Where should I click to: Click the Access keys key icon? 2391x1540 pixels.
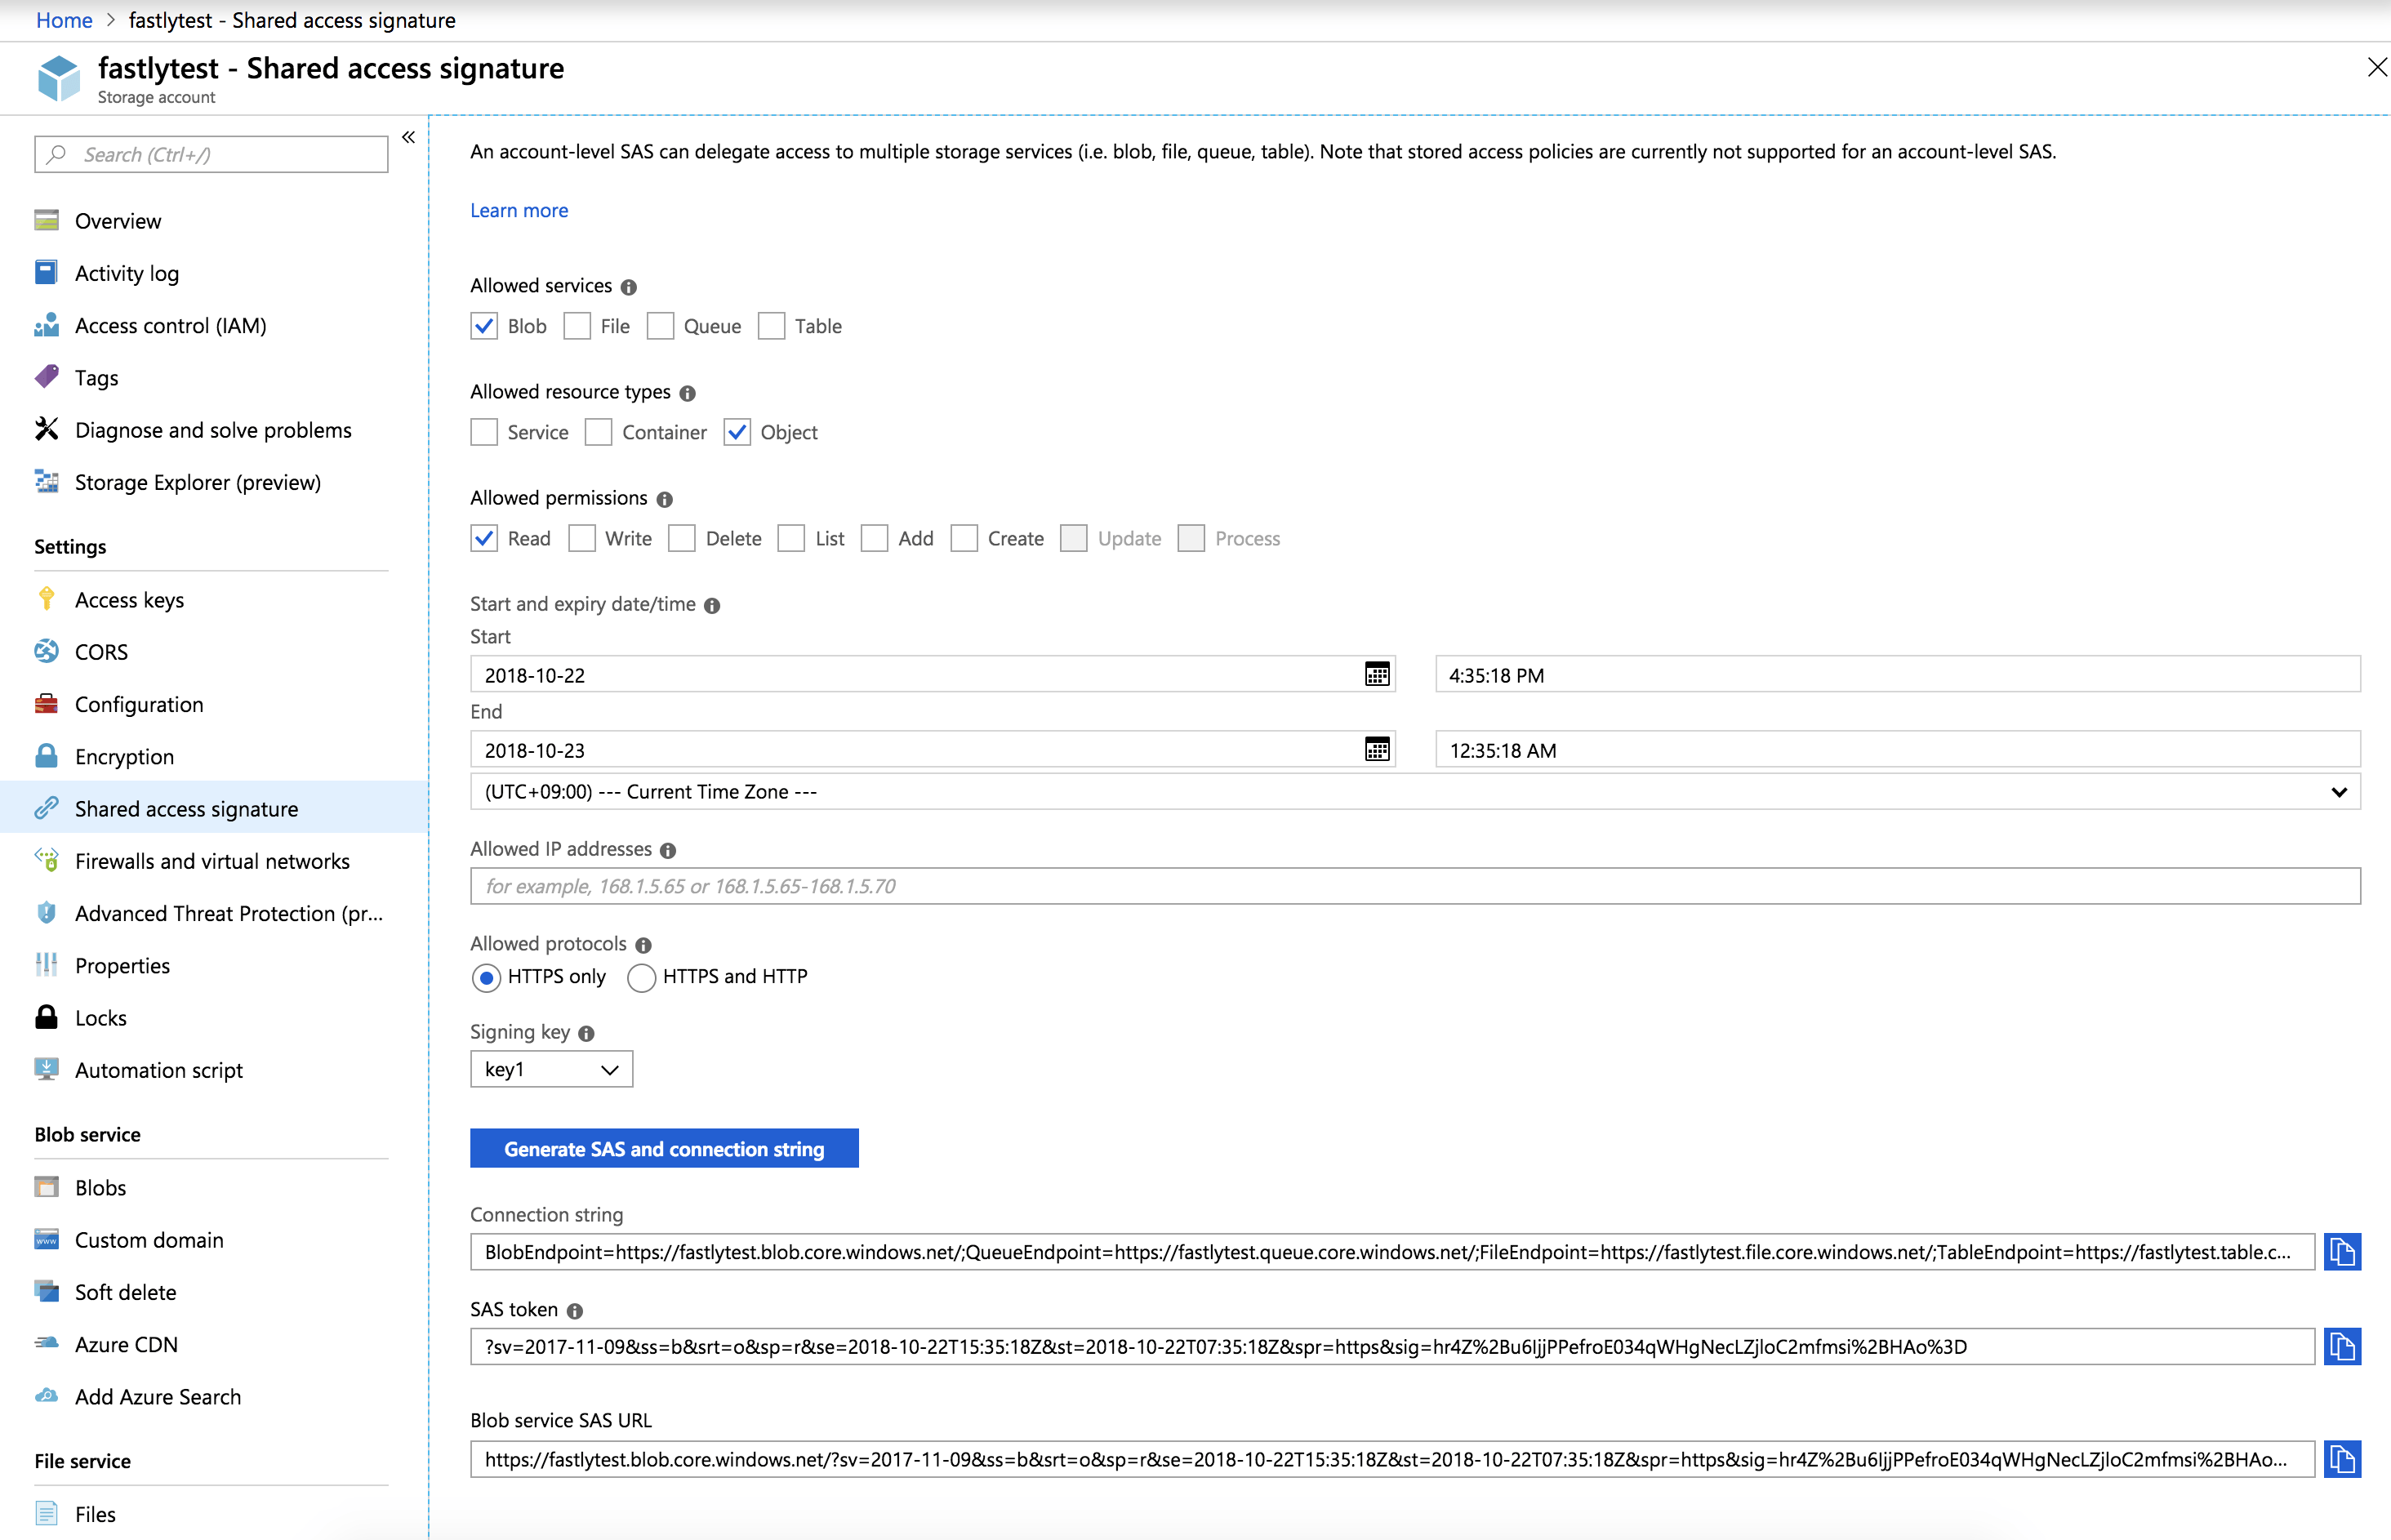[46, 599]
